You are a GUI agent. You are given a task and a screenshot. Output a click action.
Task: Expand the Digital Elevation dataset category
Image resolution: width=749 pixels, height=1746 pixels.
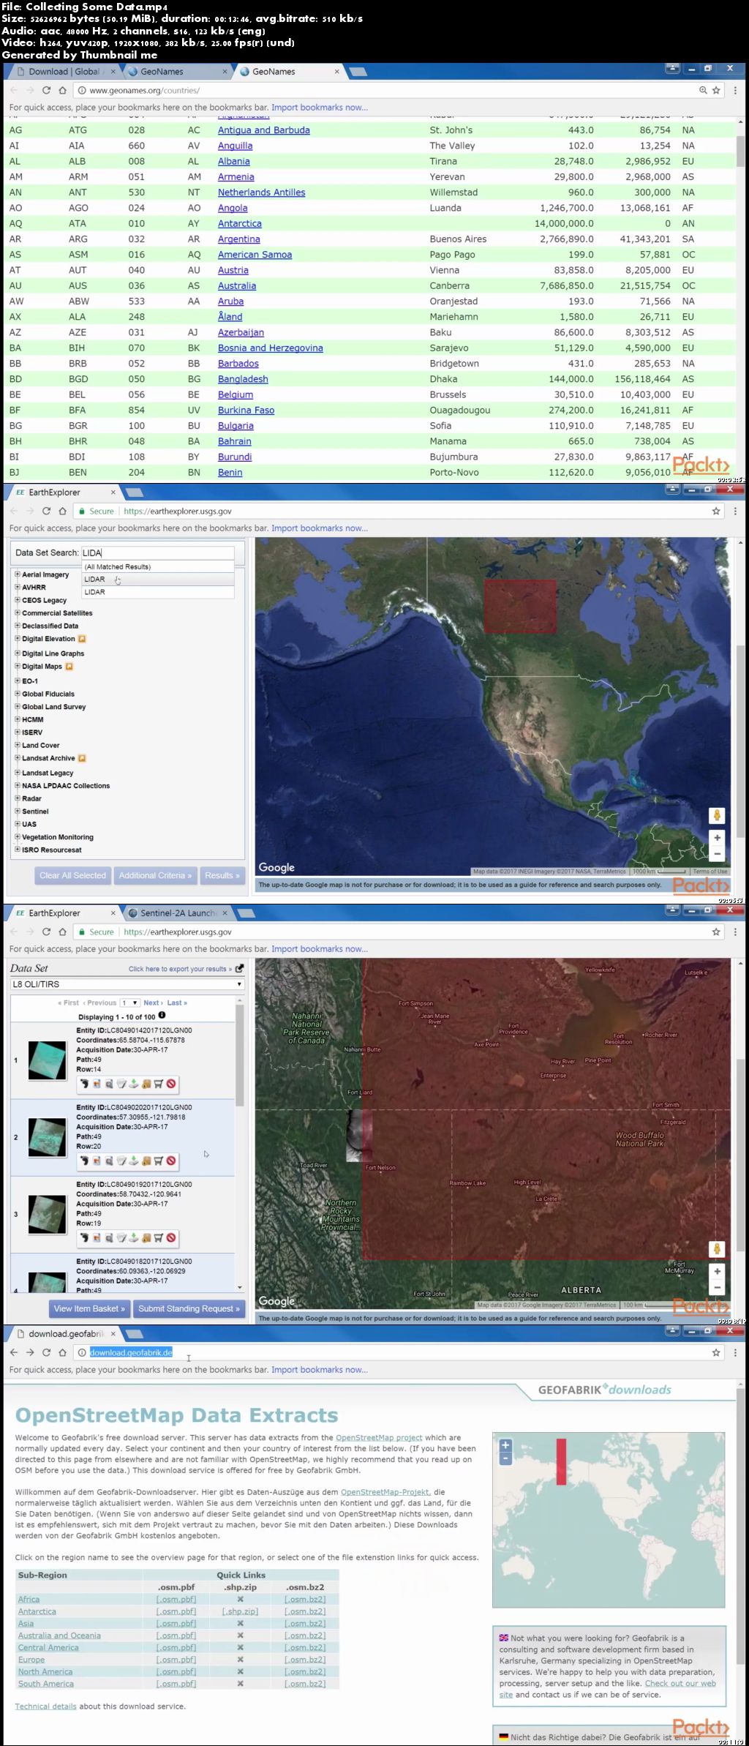(17, 638)
